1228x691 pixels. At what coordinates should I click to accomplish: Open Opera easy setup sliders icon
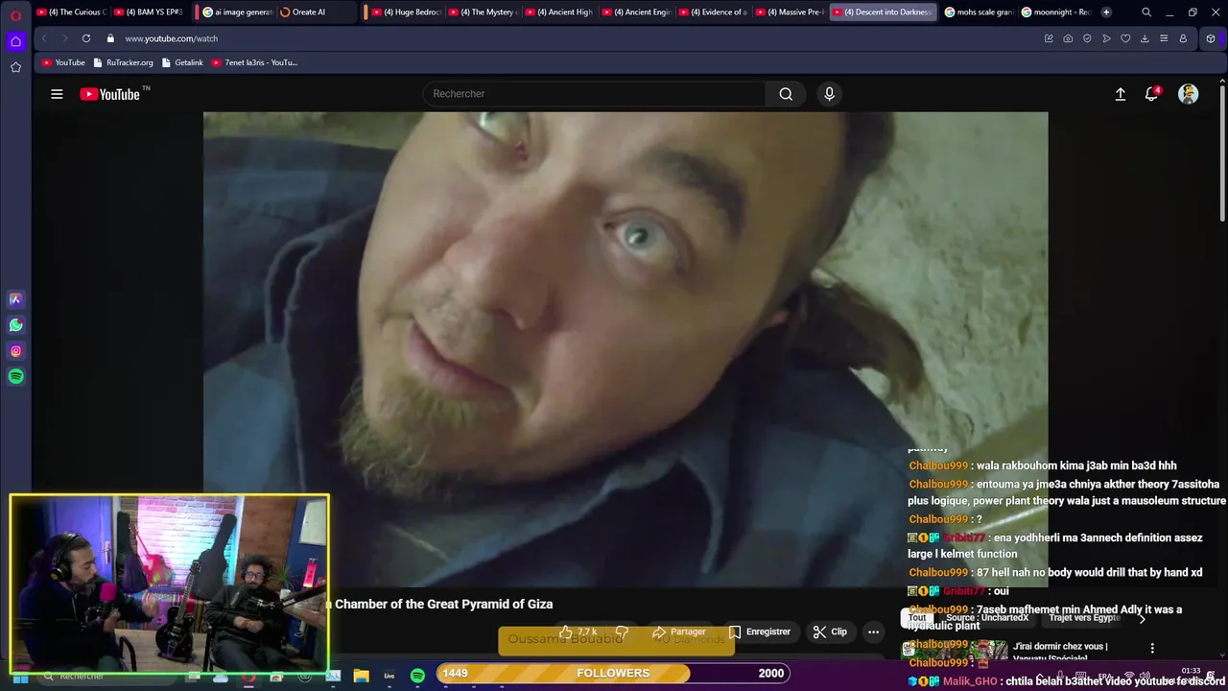click(x=1164, y=38)
